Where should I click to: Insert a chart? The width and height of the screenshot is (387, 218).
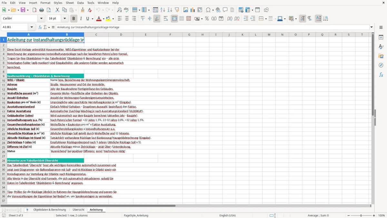(x=193, y=10)
